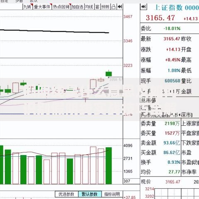Click the mini chart axis label 3214

149,189
